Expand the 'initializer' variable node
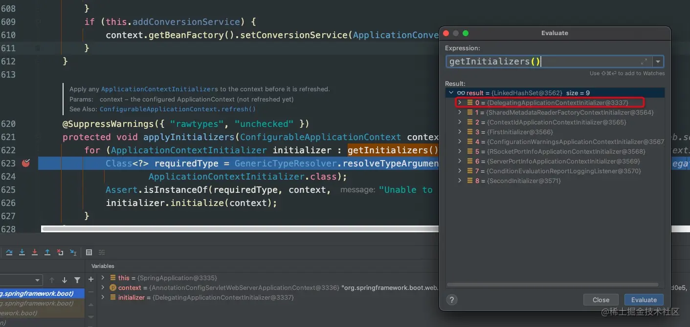Screen dimensions: 690x327 click(103, 297)
